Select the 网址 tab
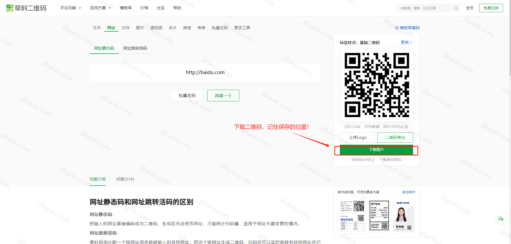Image resolution: width=511 pixels, height=244 pixels. point(111,28)
